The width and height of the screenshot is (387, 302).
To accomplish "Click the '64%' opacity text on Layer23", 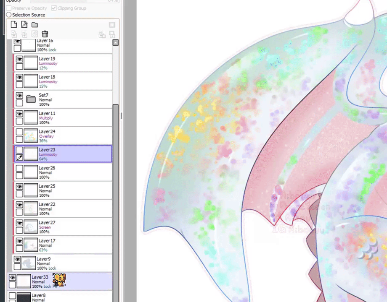I will [x=43, y=159].
